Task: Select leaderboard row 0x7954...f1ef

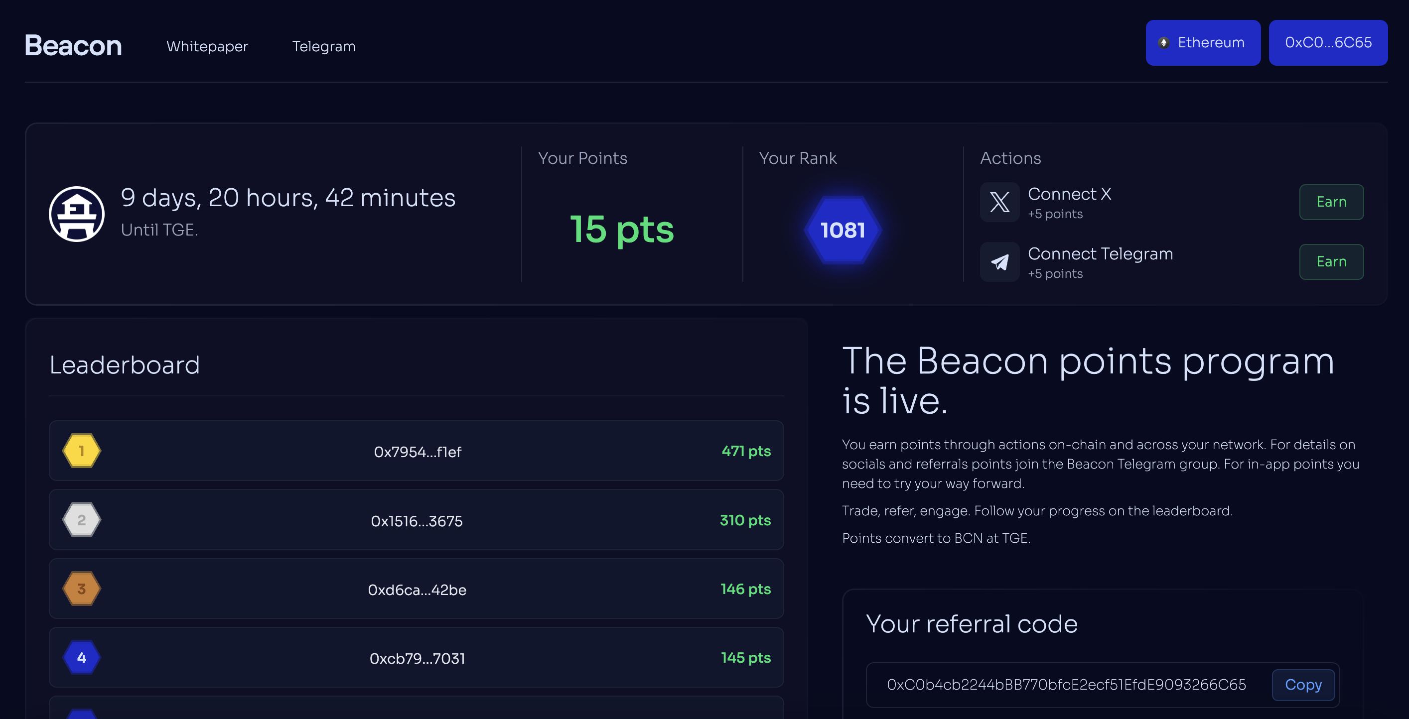Action: pyautogui.click(x=417, y=452)
